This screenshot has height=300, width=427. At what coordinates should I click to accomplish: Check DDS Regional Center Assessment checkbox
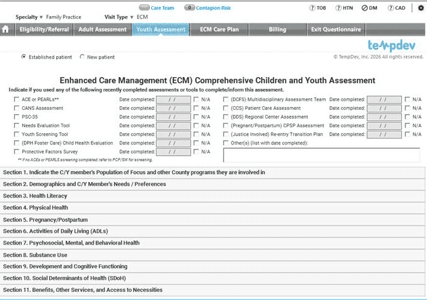[x=226, y=117]
